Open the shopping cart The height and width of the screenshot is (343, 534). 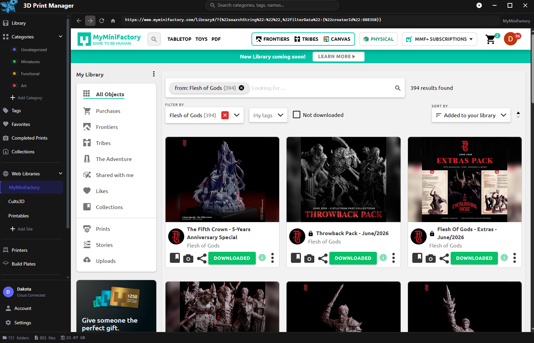click(491, 39)
